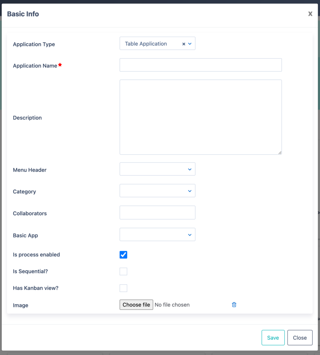Click Choose file to upload an image

click(x=136, y=305)
